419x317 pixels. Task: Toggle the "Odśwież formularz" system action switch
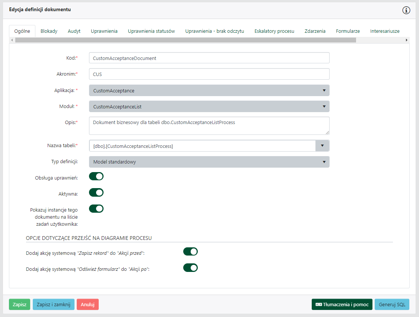click(x=190, y=268)
